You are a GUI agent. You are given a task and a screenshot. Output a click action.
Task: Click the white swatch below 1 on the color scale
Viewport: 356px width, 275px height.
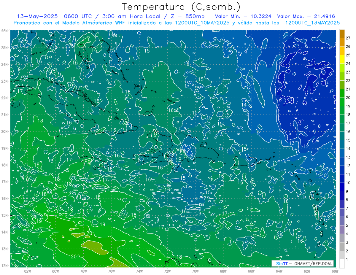pyautogui.click(x=342, y=263)
